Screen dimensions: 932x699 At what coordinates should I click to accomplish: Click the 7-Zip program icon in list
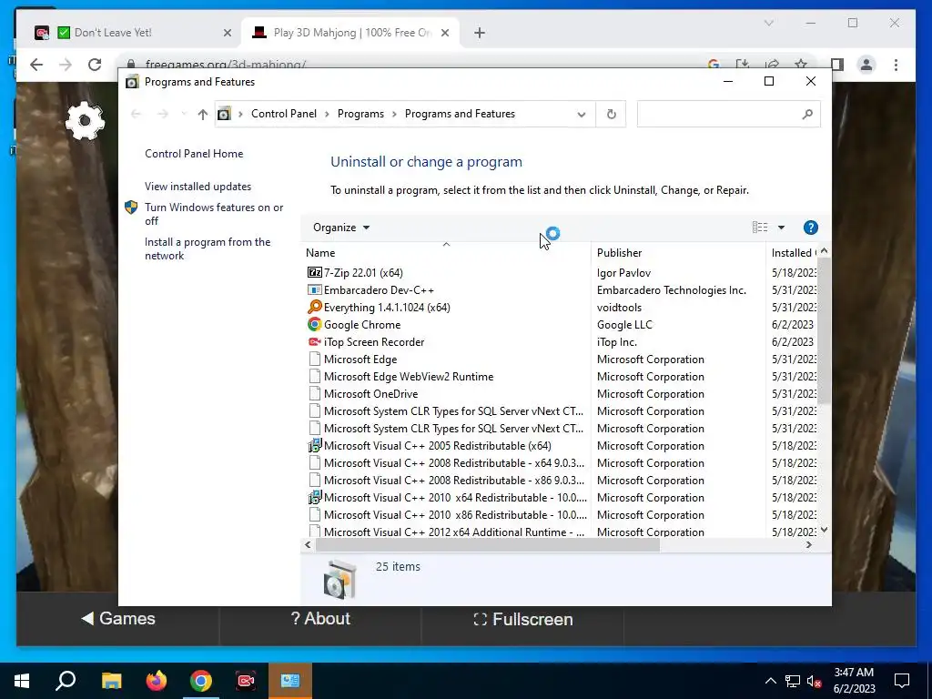pyautogui.click(x=314, y=272)
